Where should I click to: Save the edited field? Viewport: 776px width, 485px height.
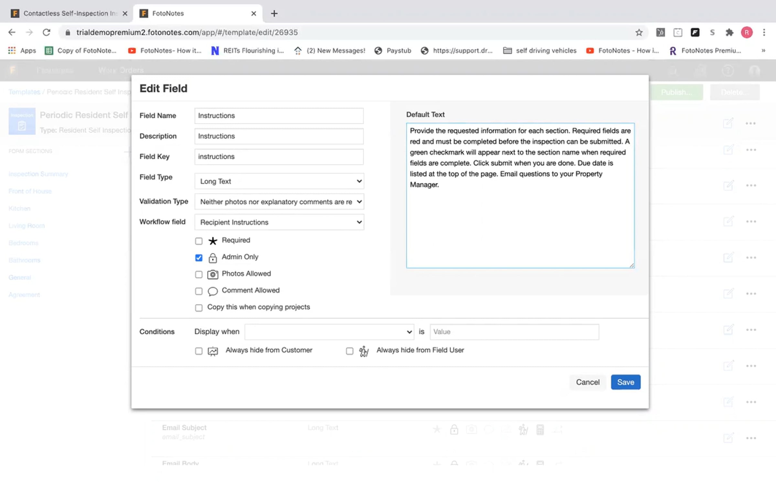click(625, 382)
